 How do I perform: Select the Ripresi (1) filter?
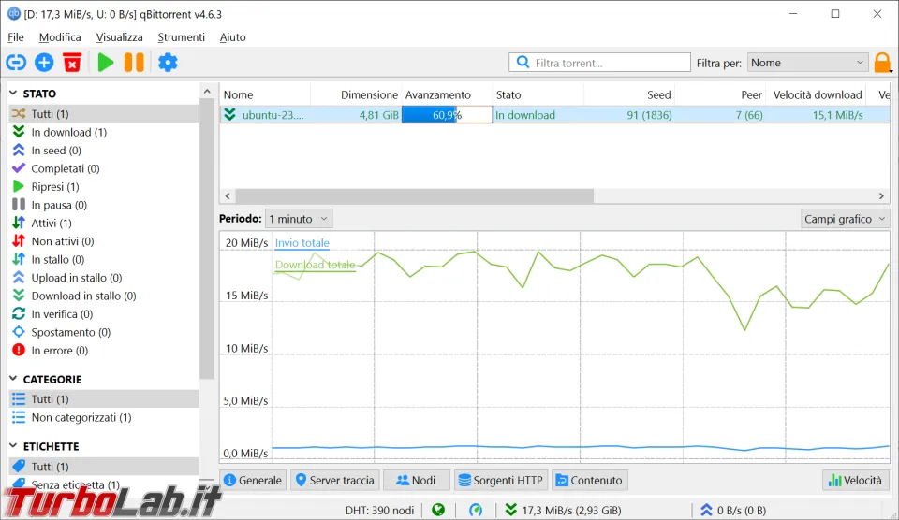point(104,187)
